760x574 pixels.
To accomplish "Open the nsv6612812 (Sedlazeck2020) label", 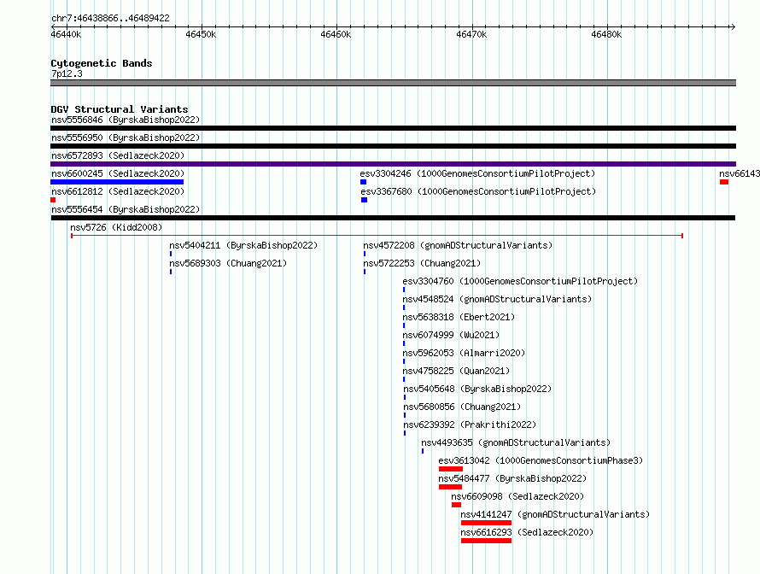I will tap(118, 191).
